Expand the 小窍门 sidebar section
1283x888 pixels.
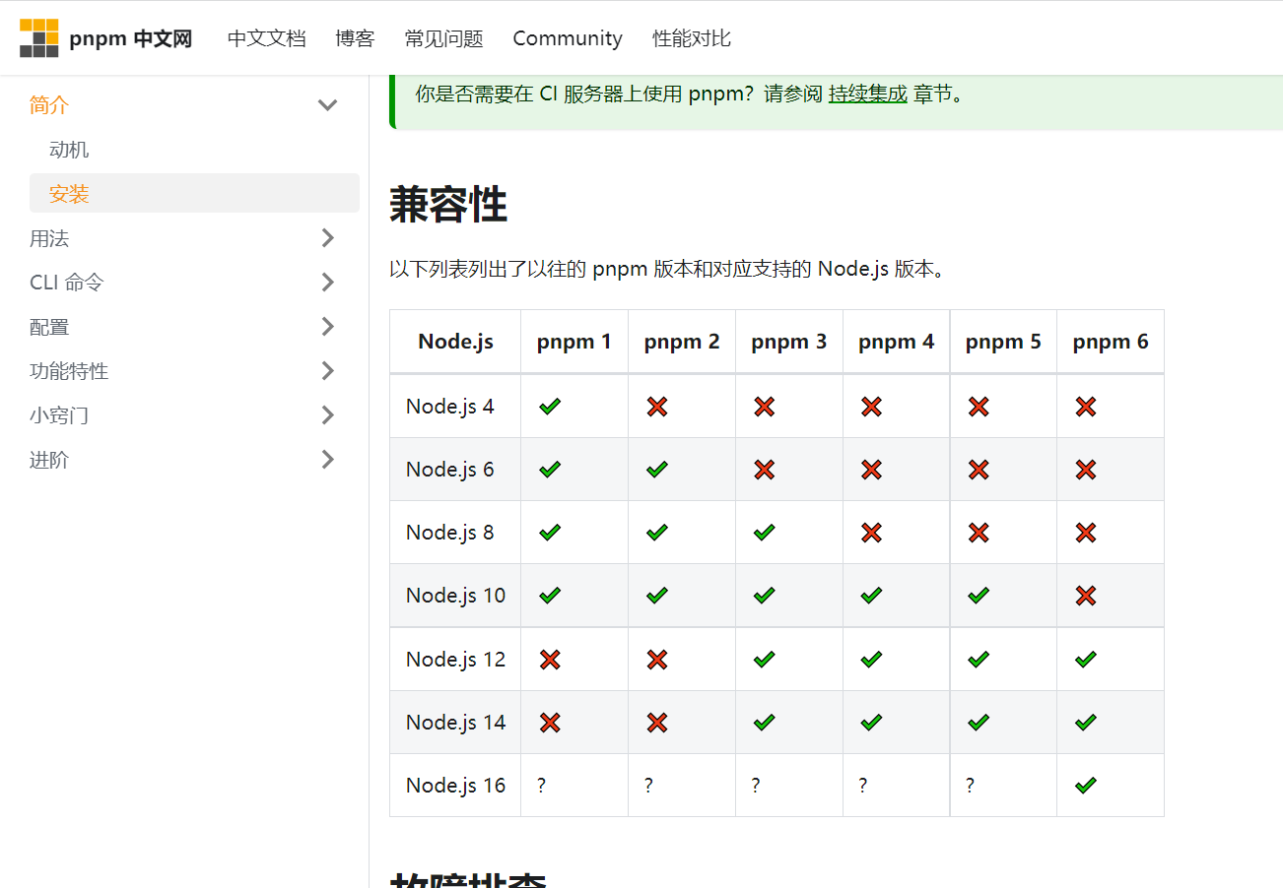point(327,414)
